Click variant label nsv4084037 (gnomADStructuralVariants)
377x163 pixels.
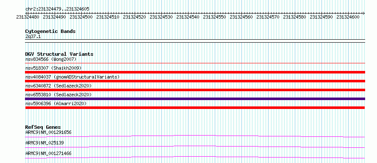[x=72, y=77]
